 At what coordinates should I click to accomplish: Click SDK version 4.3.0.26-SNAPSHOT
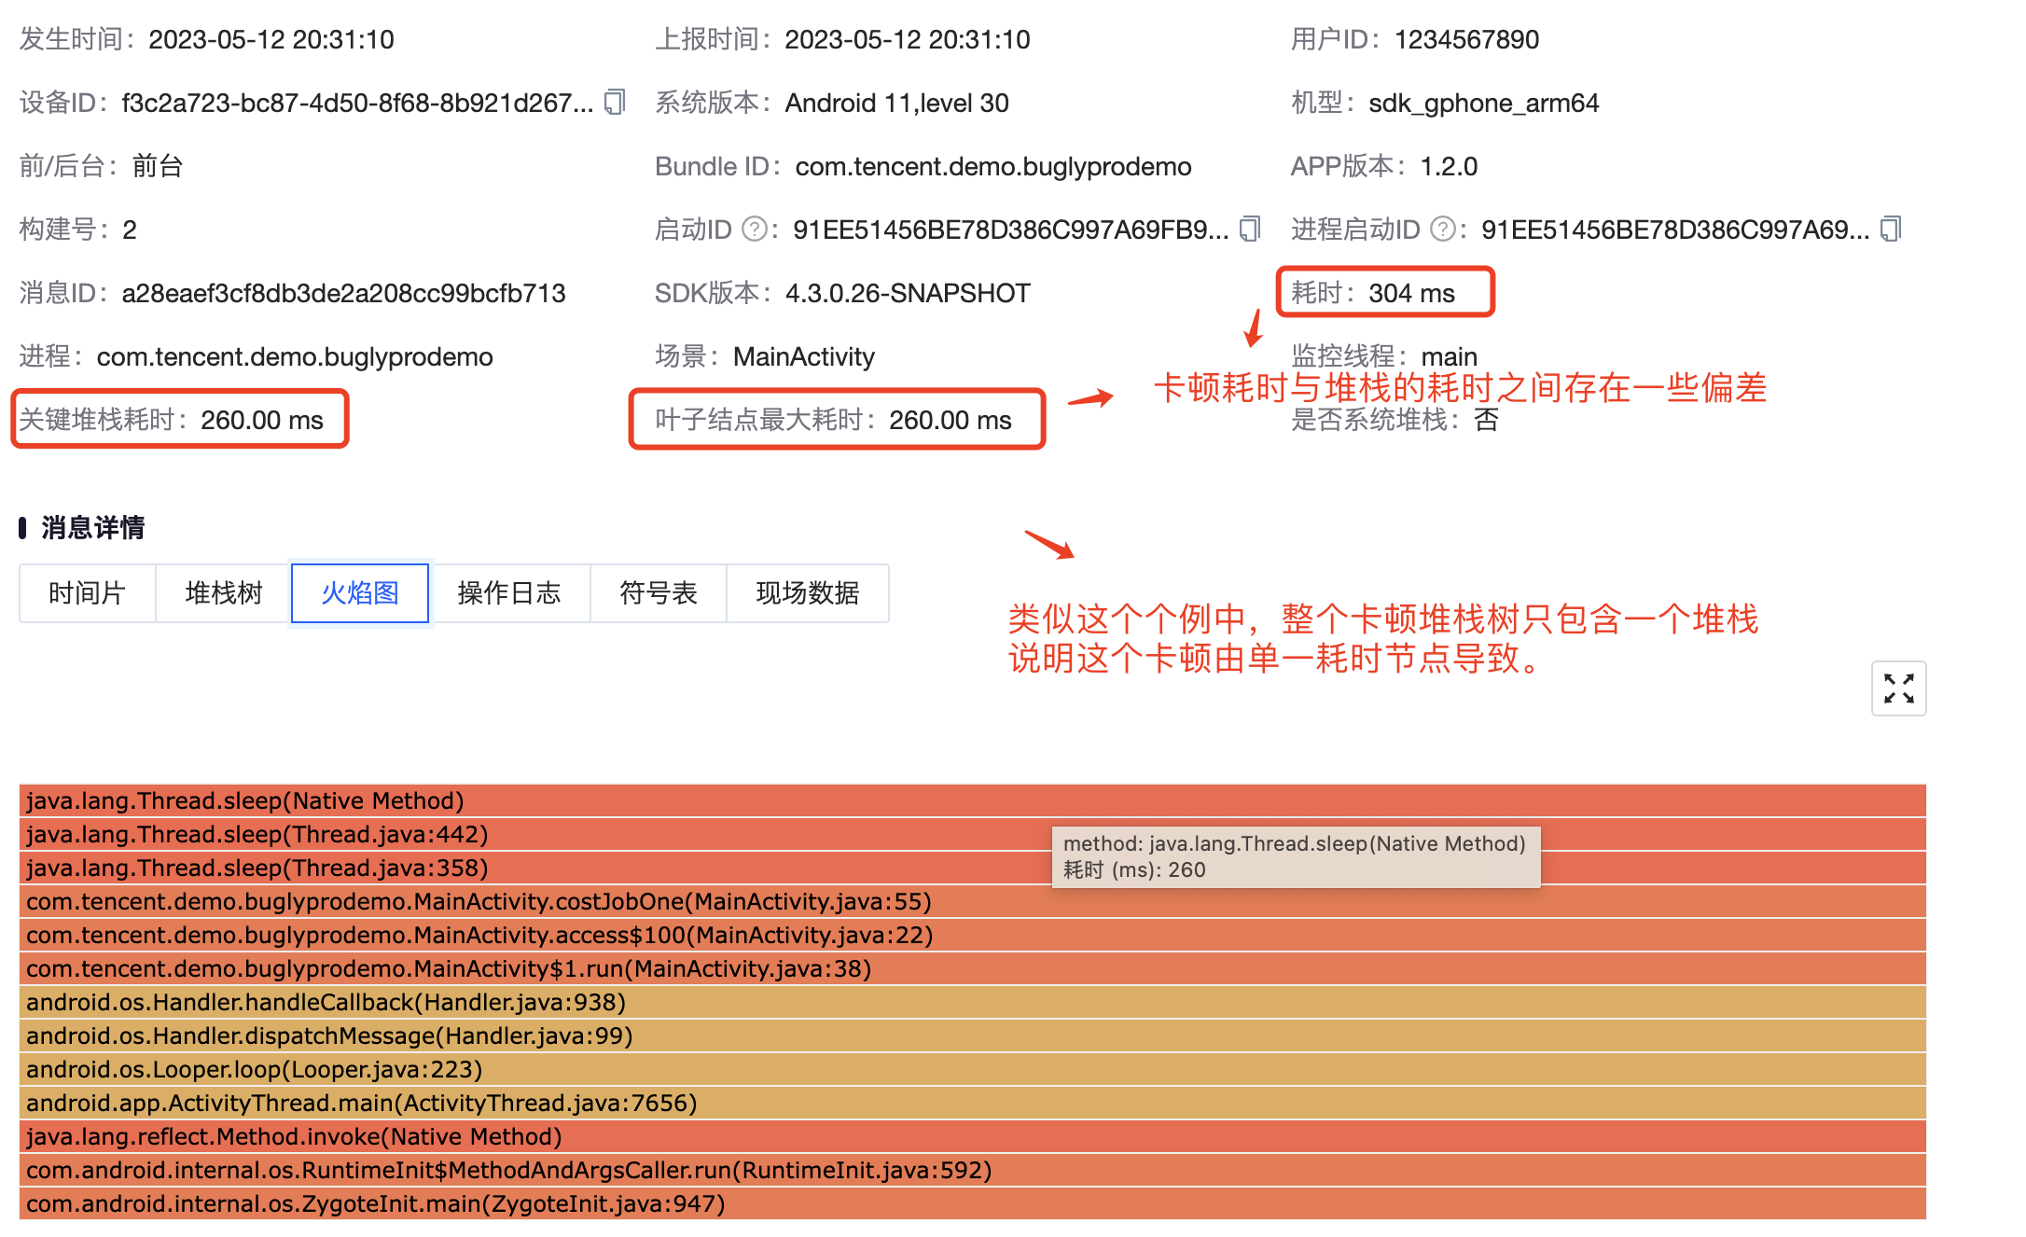click(908, 293)
